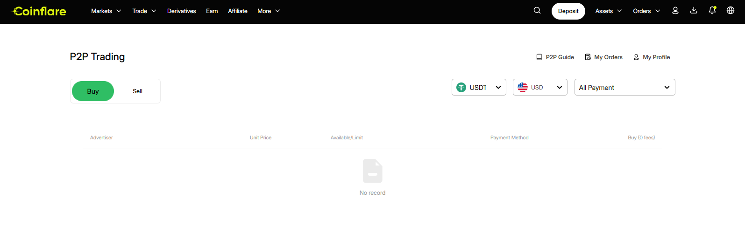Open the My Orders link
The width and height of the screenshot is (745, 240).
click(x=603, y=57)
